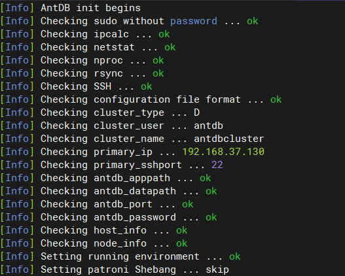
Task: Click the 'antdb_datapath' text
Action: [135, 191]
